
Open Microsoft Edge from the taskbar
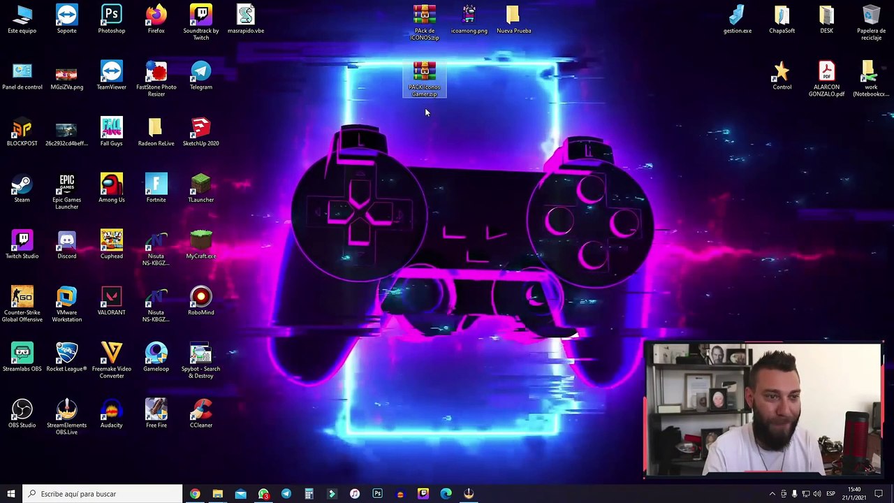point(446,494)
